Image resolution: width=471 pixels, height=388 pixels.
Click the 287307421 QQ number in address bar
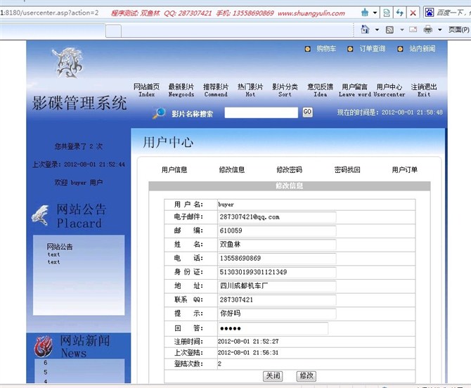[x=195, y=13]
